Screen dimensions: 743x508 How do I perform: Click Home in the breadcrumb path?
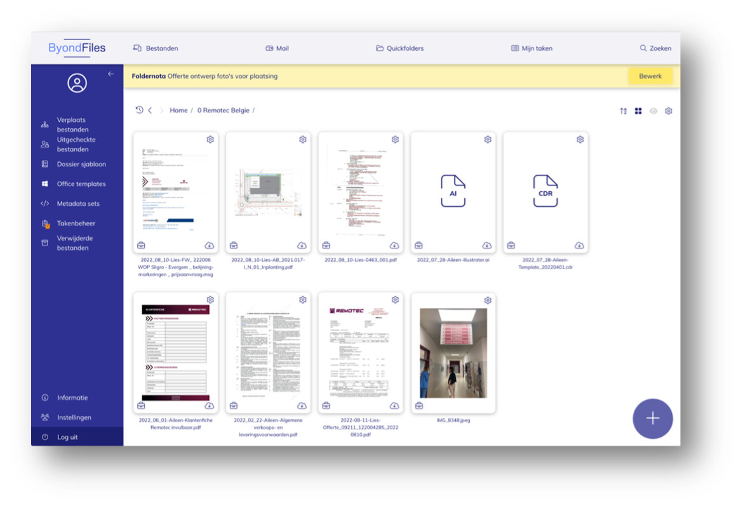178,110
